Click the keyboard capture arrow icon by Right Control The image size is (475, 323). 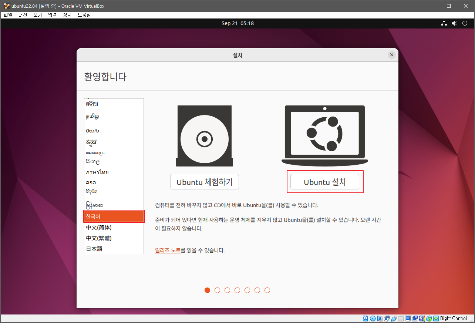(436, 318)
